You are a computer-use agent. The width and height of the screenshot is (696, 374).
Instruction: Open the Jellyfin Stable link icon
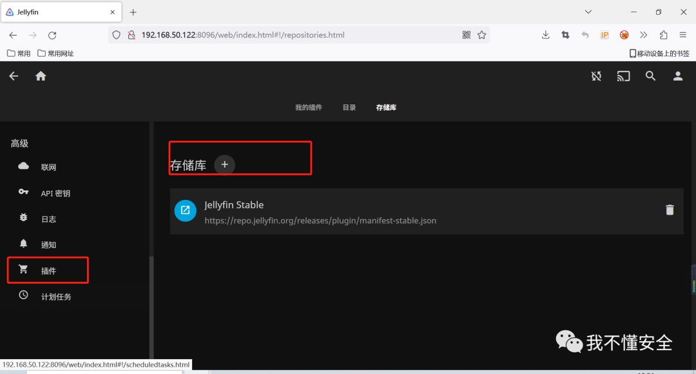(185, 211)
